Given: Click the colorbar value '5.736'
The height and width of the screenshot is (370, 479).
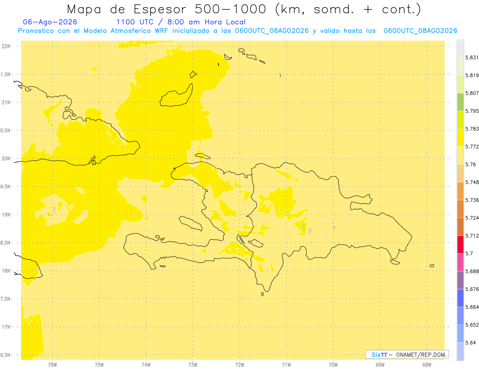Looking at the screenshot, I should 472,200.
